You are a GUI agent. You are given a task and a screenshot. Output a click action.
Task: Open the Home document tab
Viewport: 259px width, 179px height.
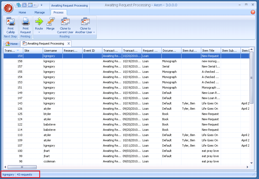pyautogui.click(x=12, y=44)
